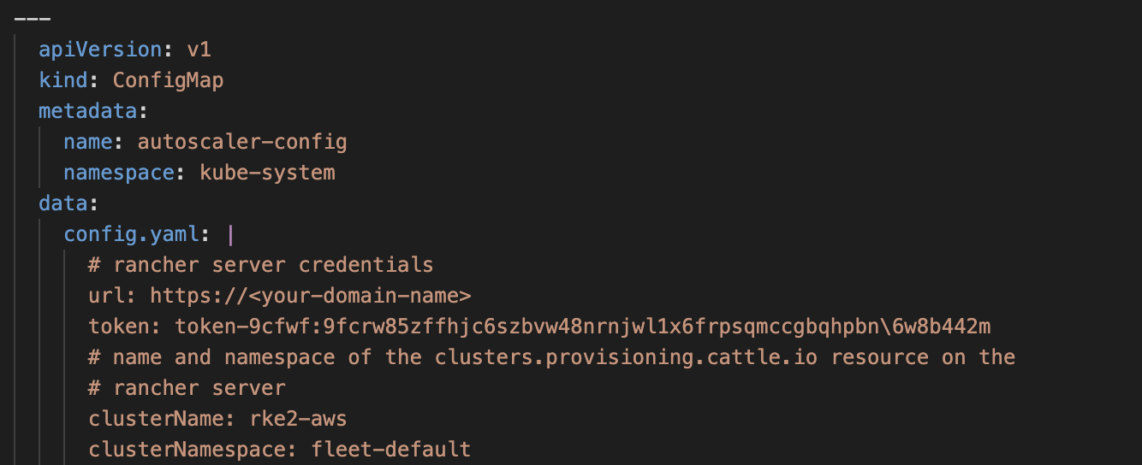Image resolution: width=1142 pixels, height=465 pixels.
Task: Click the fleet-default namespace value
Action: click(391, 450)
